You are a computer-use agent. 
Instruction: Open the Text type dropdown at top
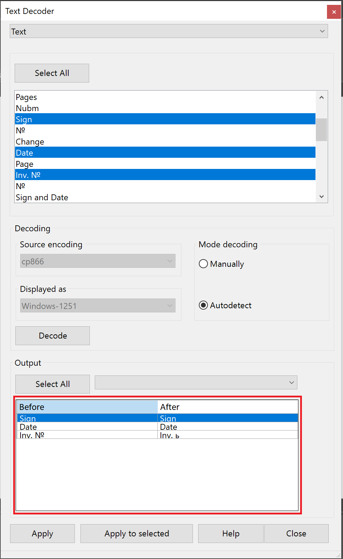tap(169, 31)
